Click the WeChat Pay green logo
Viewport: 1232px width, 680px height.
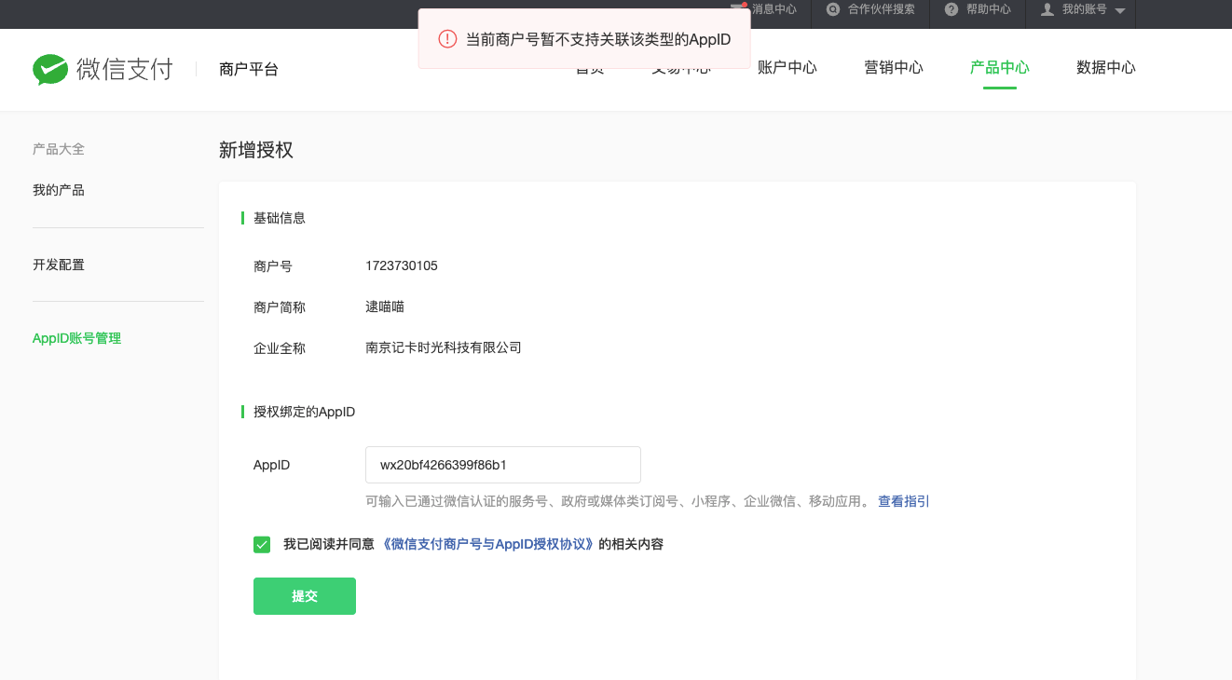50,69
